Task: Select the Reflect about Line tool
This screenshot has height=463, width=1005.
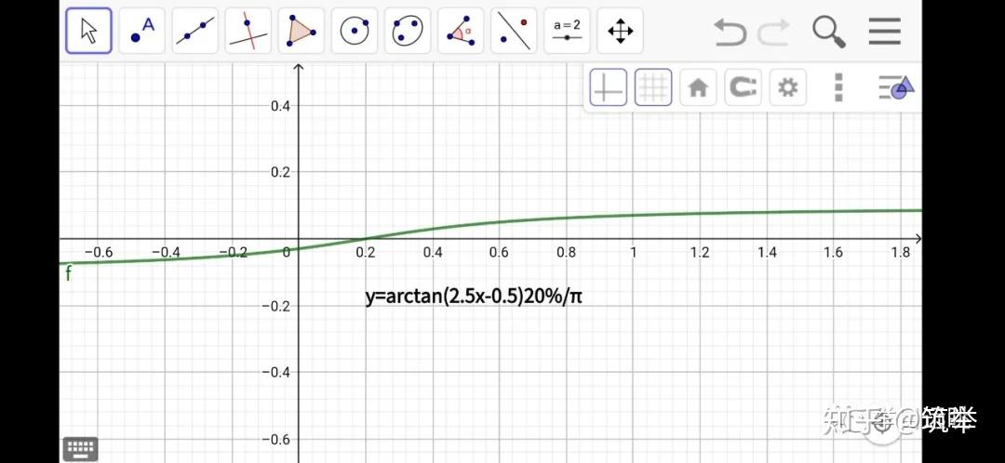Action: click(x=514, y=30)
